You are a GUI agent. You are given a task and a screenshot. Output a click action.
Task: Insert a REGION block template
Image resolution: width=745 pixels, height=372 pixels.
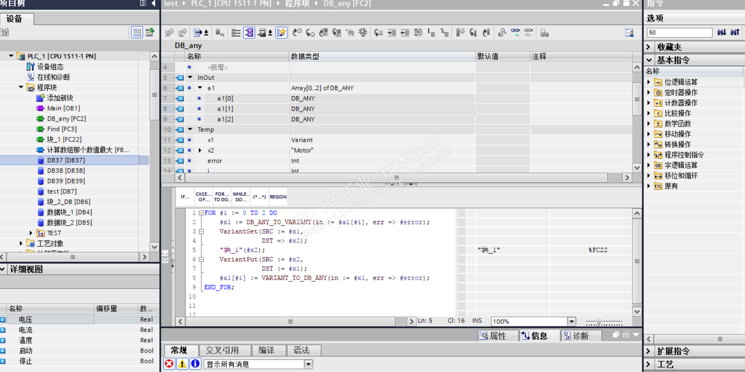pos(278,197)
